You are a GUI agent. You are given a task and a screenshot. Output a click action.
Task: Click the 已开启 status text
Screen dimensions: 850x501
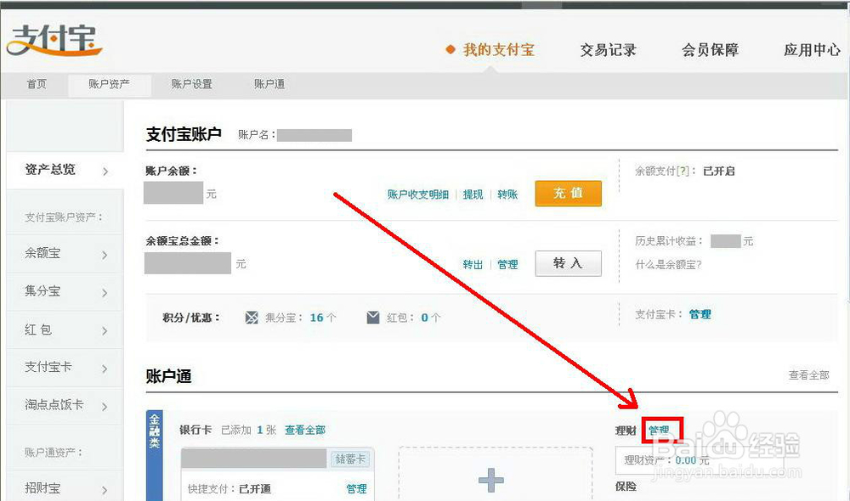pos(719,172)
